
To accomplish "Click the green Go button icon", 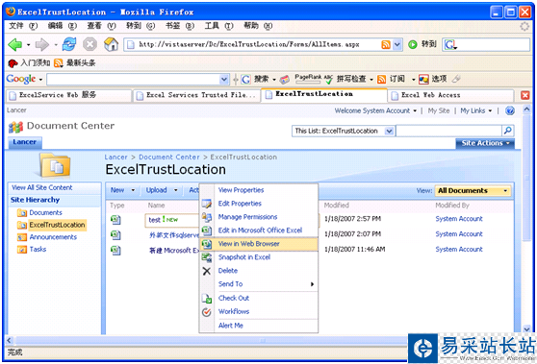I will coord(413,44).
